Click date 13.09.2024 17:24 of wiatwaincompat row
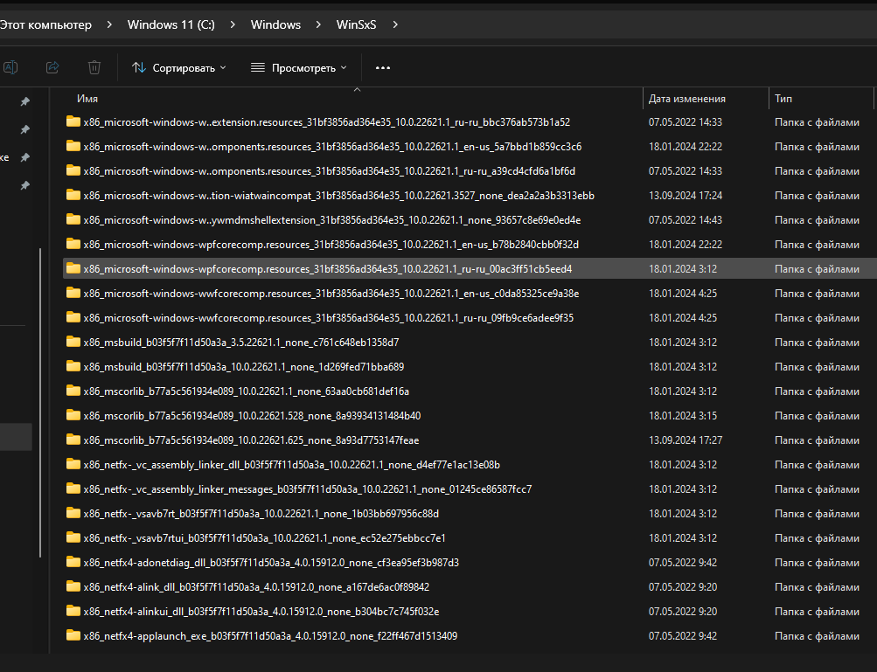This screenshot has width=877, height=672. 686,196
